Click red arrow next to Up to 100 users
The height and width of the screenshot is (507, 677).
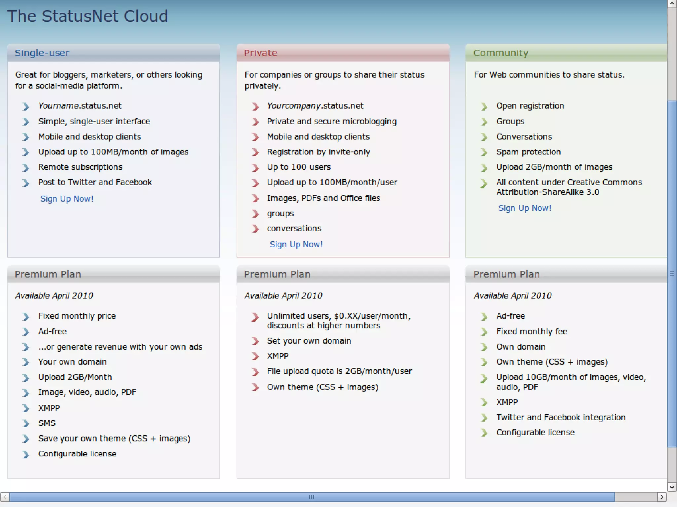[255, 168]
